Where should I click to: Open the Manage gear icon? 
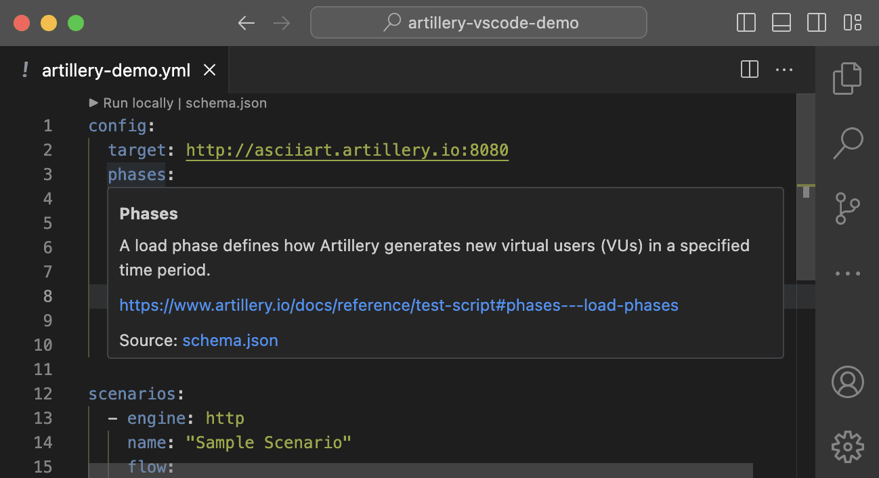(847, 446)
